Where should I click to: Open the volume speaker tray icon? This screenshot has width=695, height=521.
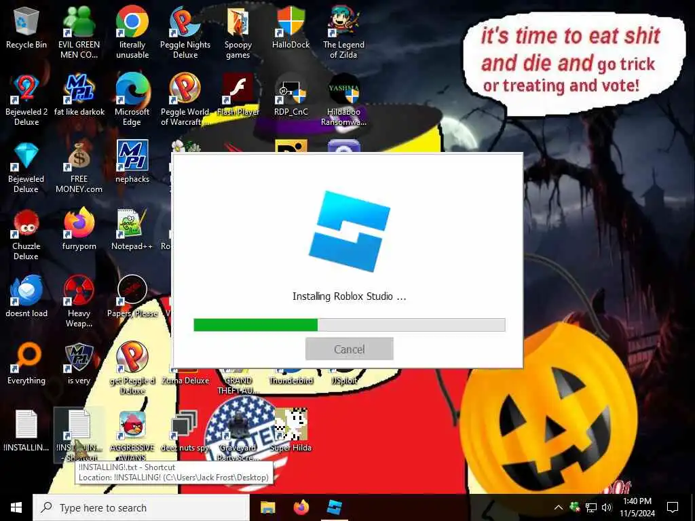point(607,507)
